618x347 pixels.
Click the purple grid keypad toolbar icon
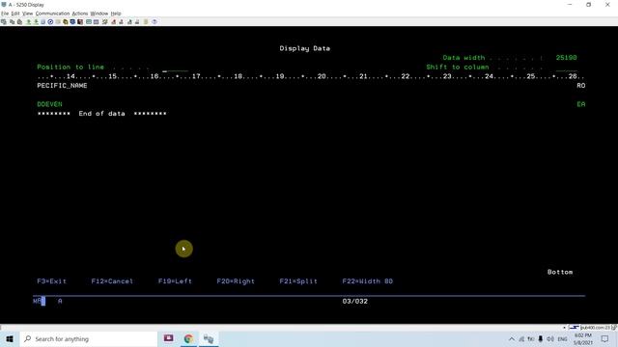tap(97, 21)
